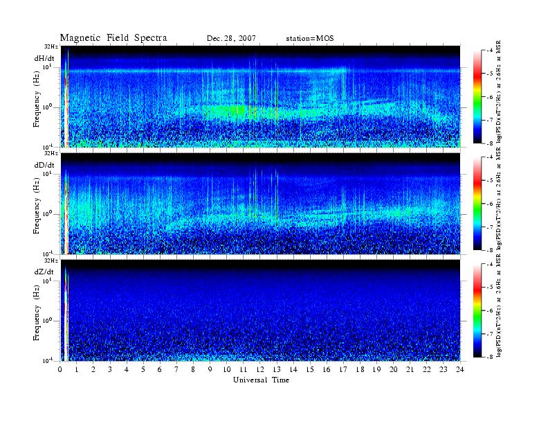Click the dH/dt spectrogram plot area
548x424 pixels.
[x=260, y=96]
